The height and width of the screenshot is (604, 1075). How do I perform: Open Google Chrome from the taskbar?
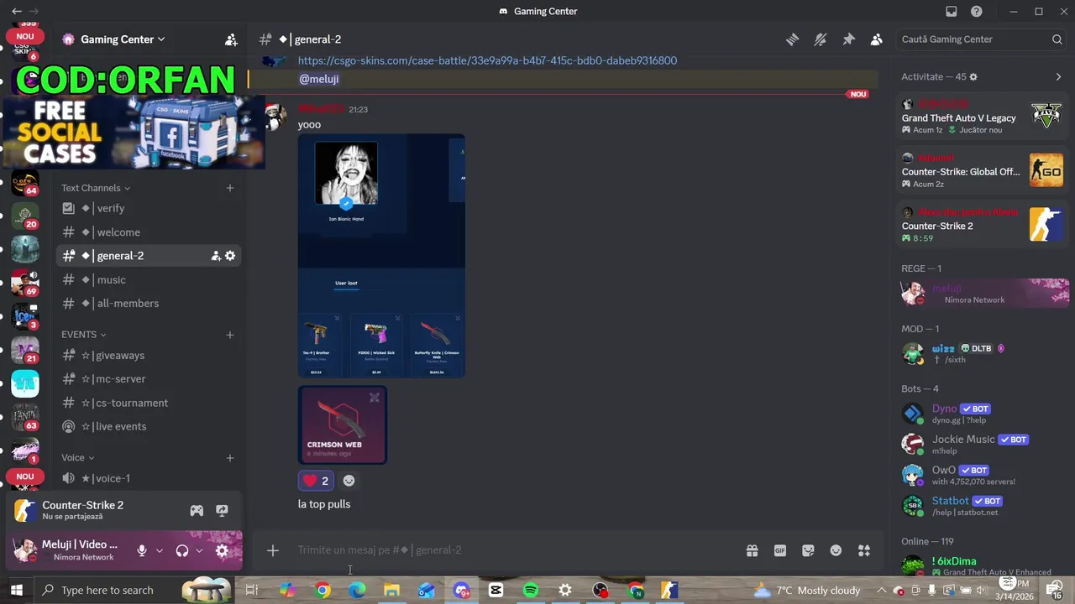[x=322, y=591]
